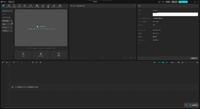Open the フィルター (Filter) panel icon
This screenshot has width=200, height=109.
pos(43,6)
